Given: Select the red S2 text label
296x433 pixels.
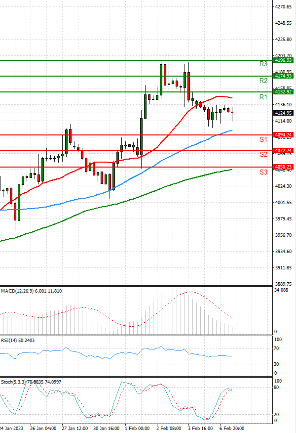Looking at the screenshot, I should 263,154.
